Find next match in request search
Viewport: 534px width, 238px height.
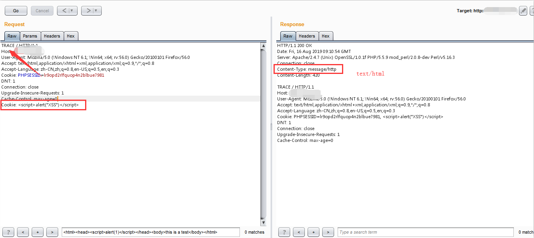[x=52, y=232]
